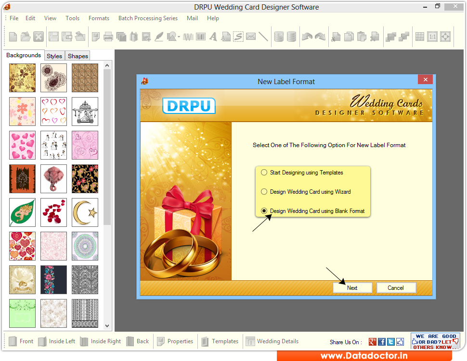Click Cancel in the New Label Format dialog

pyautogui.click(x=396, y=287)
